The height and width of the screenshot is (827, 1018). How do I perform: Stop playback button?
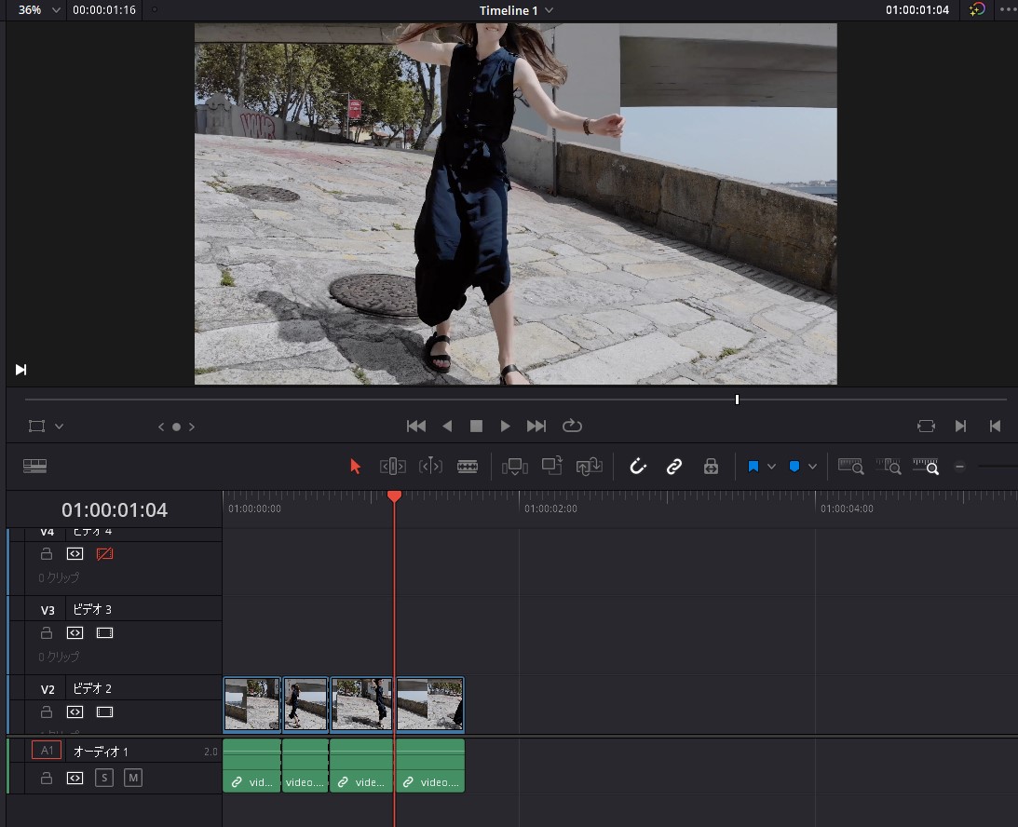coord(476,426)
